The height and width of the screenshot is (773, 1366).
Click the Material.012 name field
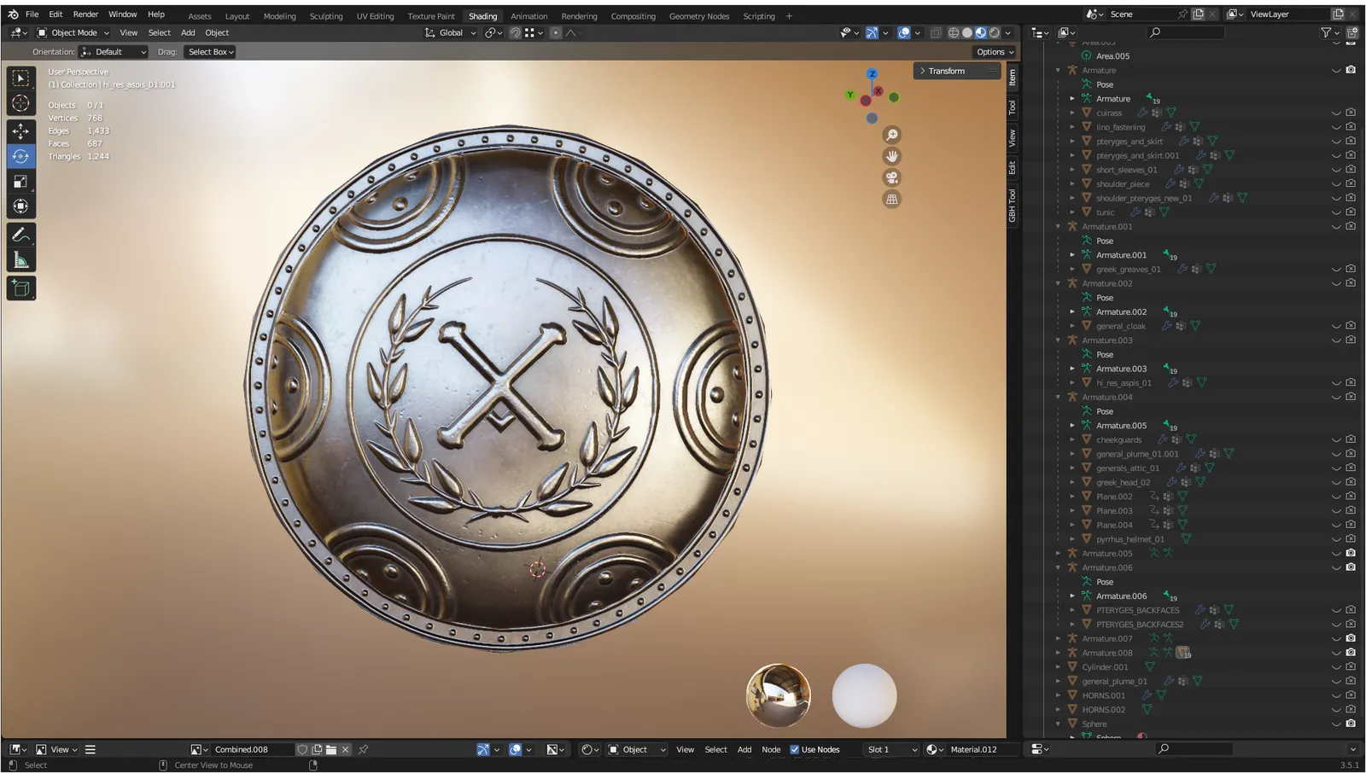coord(982,749)
